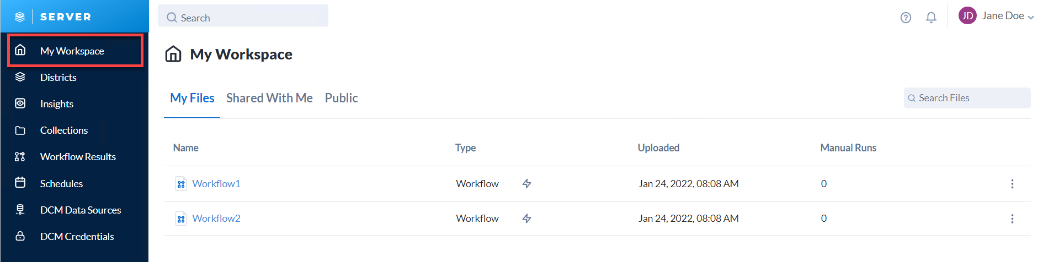
Task: Open the Workflow1 link
Action: (216, 184)
